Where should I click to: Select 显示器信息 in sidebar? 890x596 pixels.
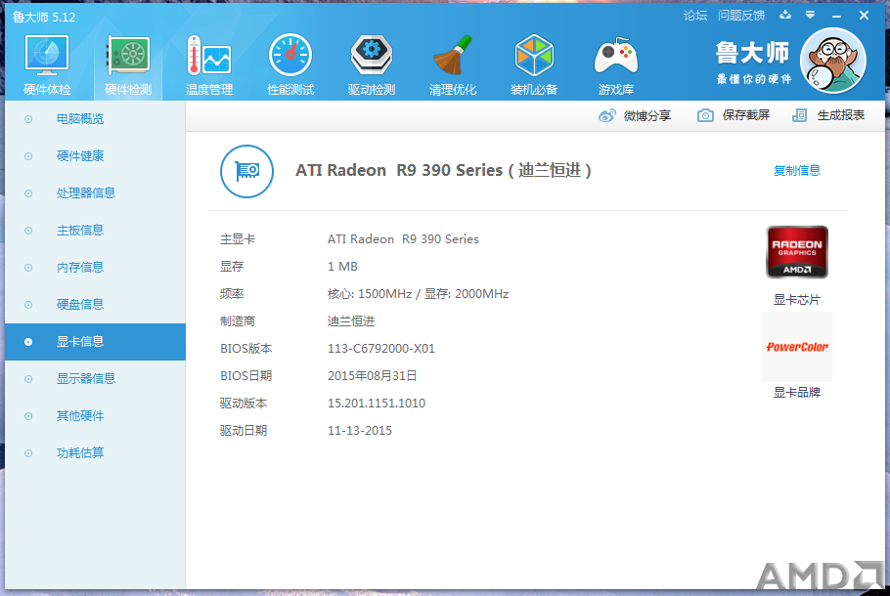96,379
